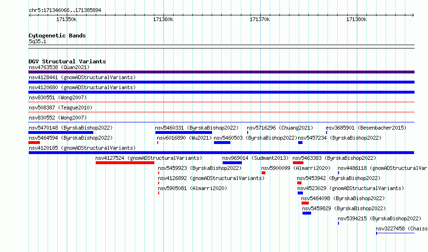The width and height of the screenshot is (428, 252).
Task: Select the nsv4523029 gnomAD blue bar
Action: tap(300, 193)
